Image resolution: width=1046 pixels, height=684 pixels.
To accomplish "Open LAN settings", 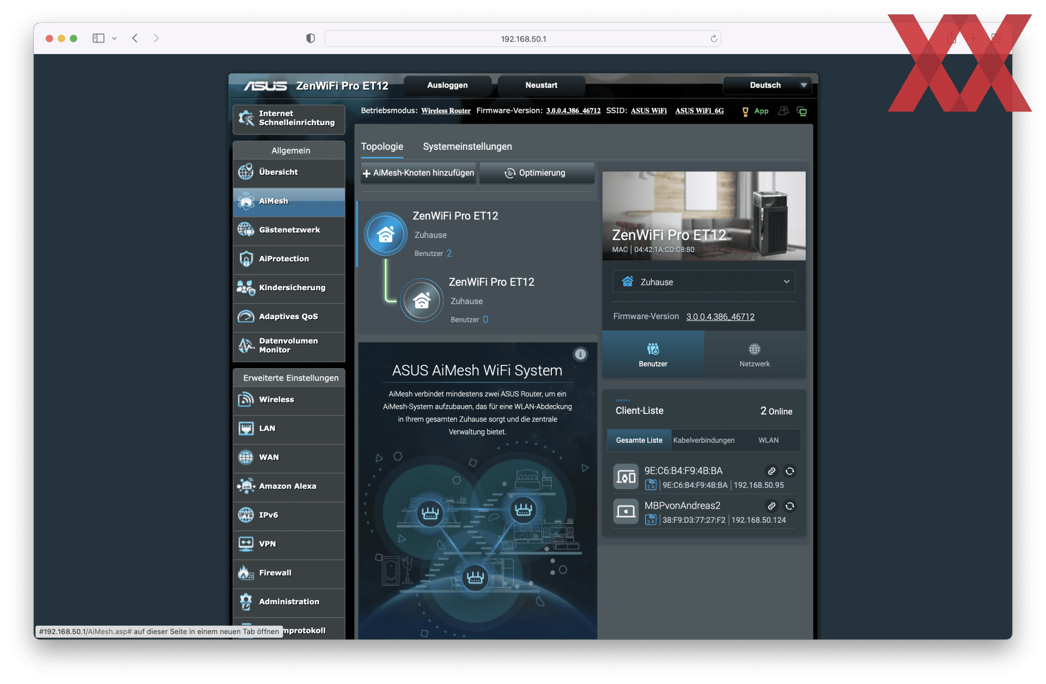I will point(289,429).
